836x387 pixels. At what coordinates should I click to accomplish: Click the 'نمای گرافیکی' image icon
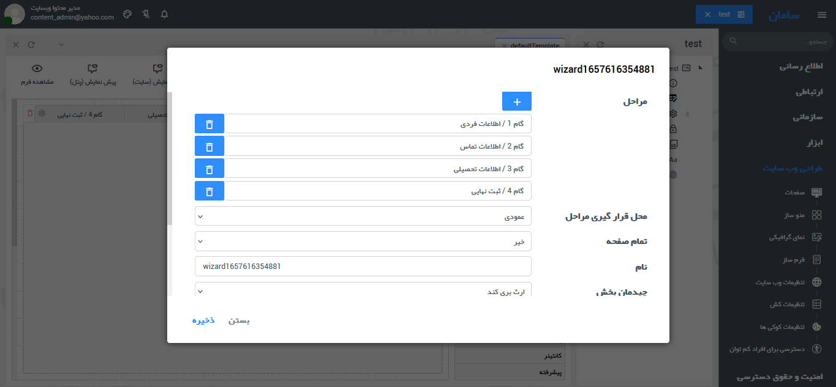click(x=816, y=237)
